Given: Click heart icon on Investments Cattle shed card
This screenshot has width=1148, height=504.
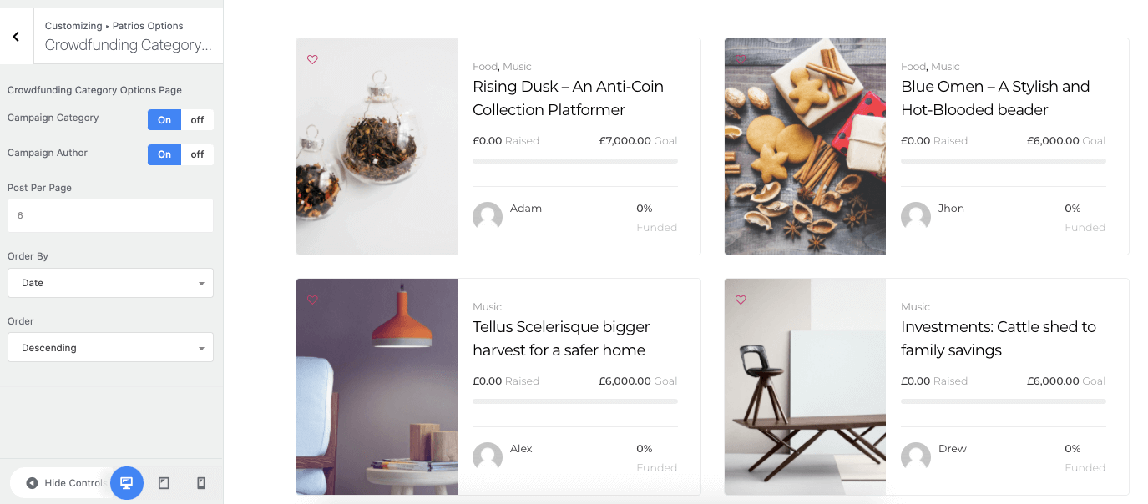Looking at the screenshot, I should [741, 300].
